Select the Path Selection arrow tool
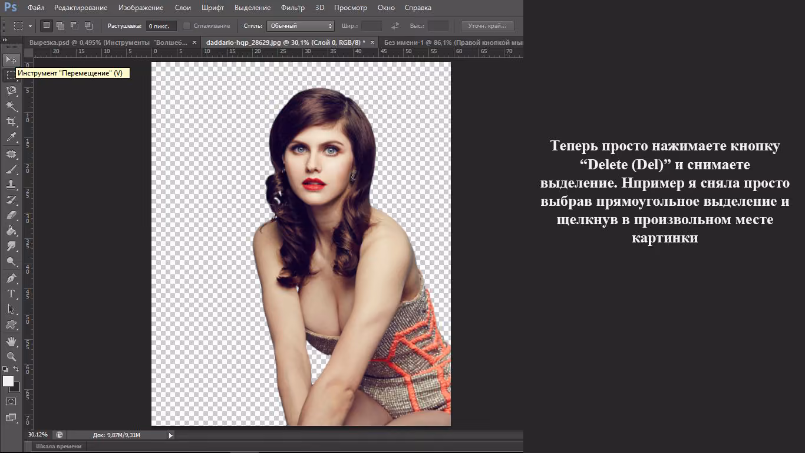805x453 pixels. (11, 308)
